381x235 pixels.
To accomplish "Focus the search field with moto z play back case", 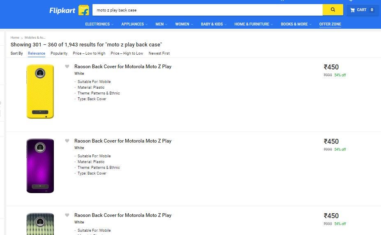I will (208, 10).
